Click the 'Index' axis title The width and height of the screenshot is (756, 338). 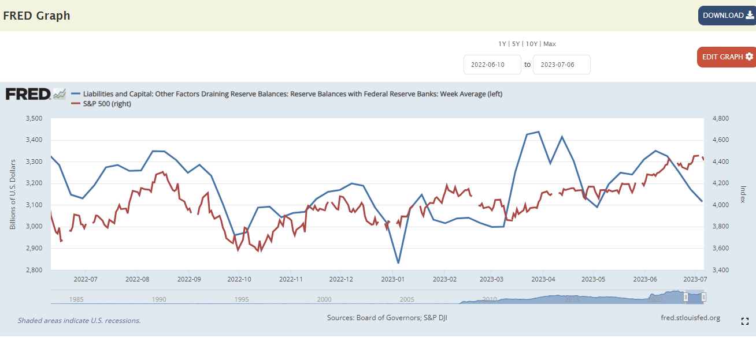click(743, 194)
